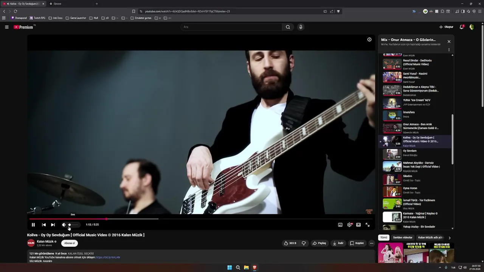
Task: Like the video (303 B)
Action: click(290, 243)
